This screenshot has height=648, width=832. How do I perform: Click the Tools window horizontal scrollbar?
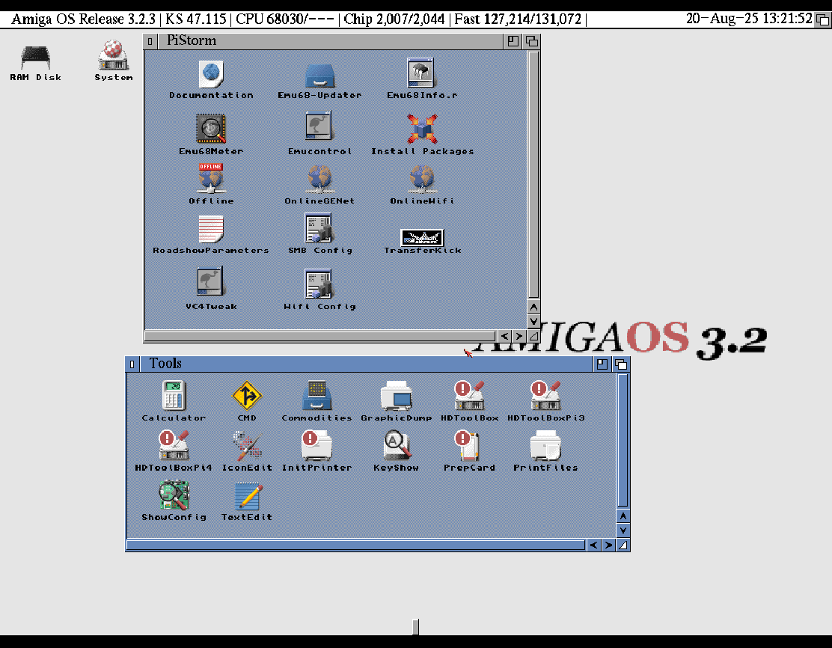tap(355, 545)
